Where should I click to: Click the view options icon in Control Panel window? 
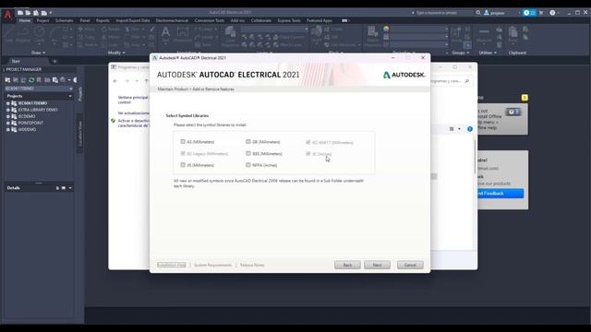coord(452,129)
